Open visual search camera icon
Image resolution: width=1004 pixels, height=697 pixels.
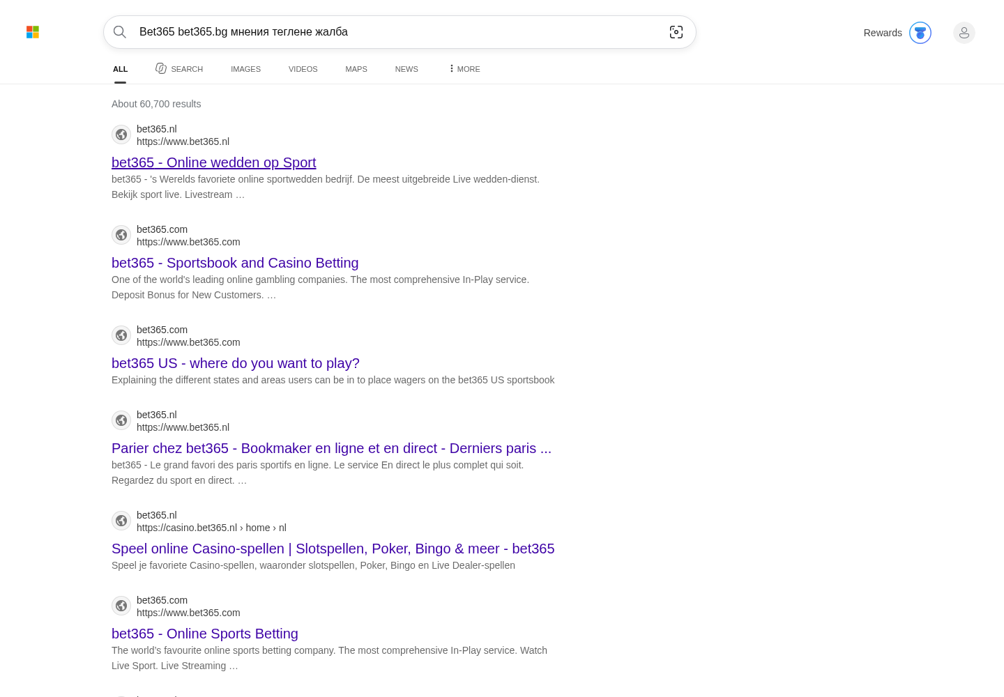pyautogui.click(x=676, y=32)
